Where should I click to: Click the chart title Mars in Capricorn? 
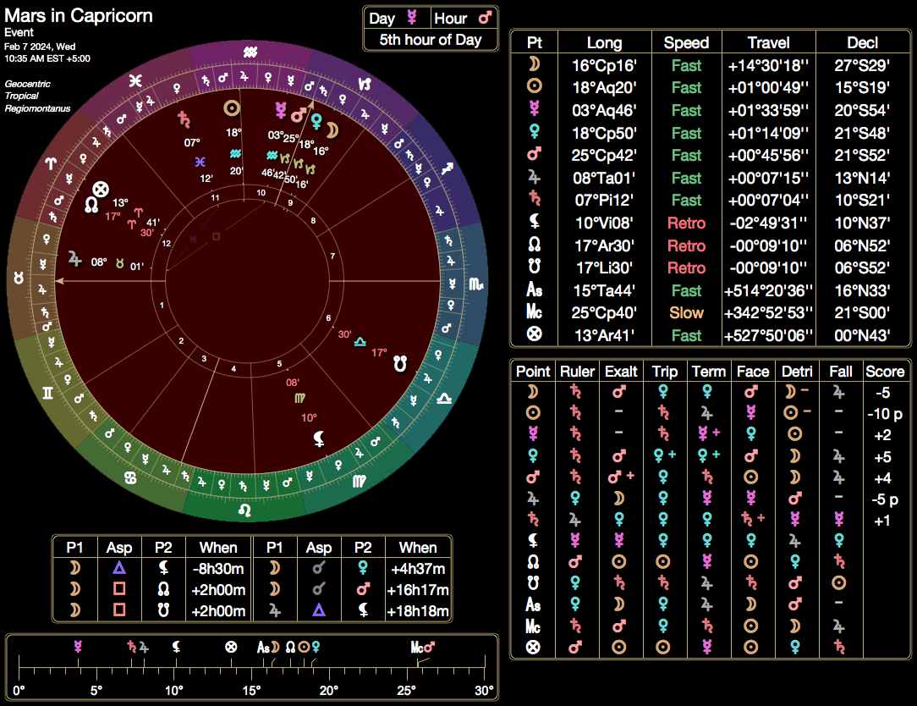79,16
